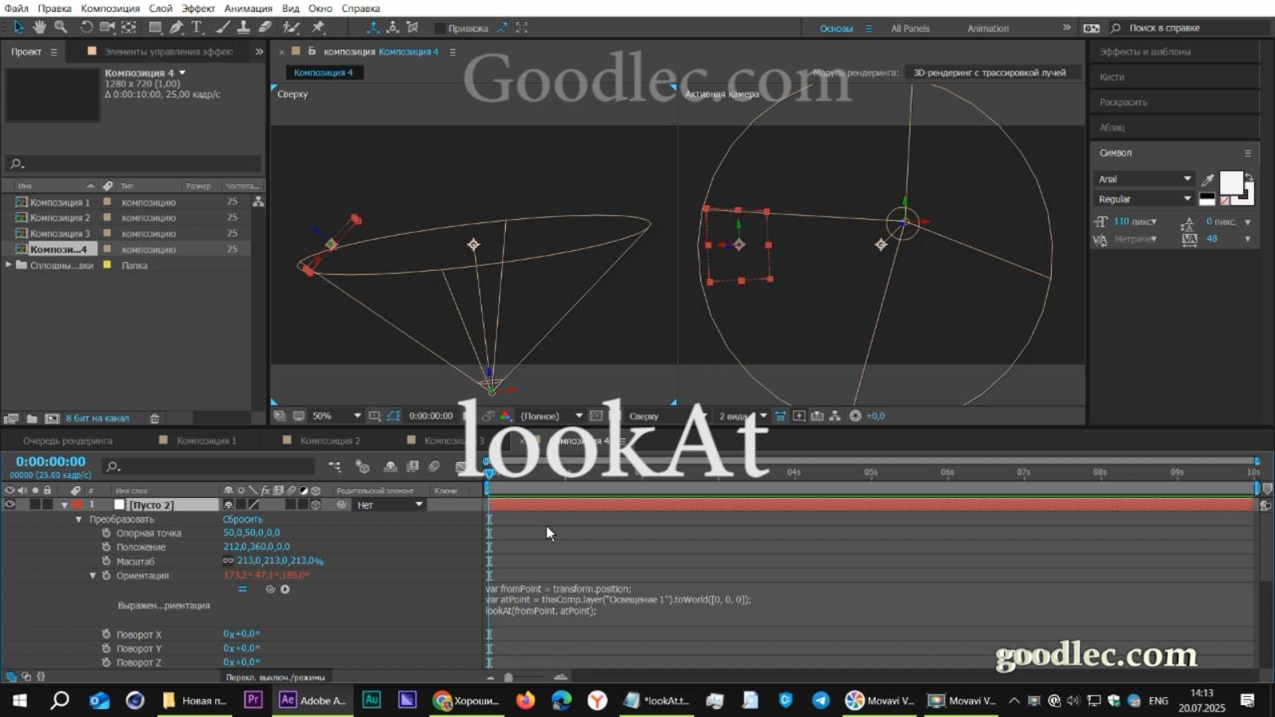
Task: Select the Hand tool in the toolbar
Action: tap(38, 27)
